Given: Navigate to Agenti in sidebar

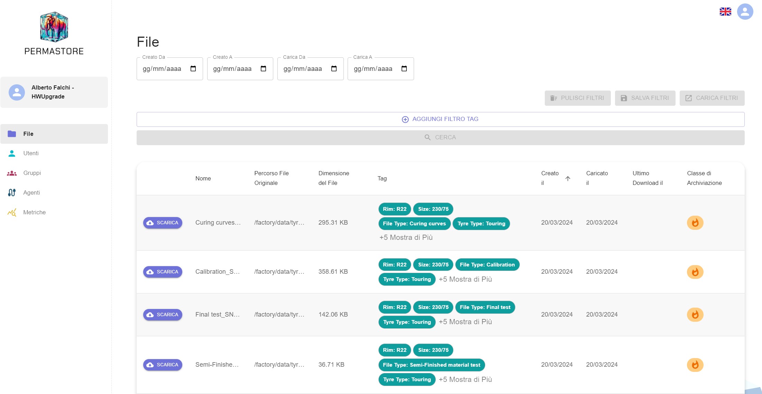Looking at the screenshot, I should tap(54, 193).
